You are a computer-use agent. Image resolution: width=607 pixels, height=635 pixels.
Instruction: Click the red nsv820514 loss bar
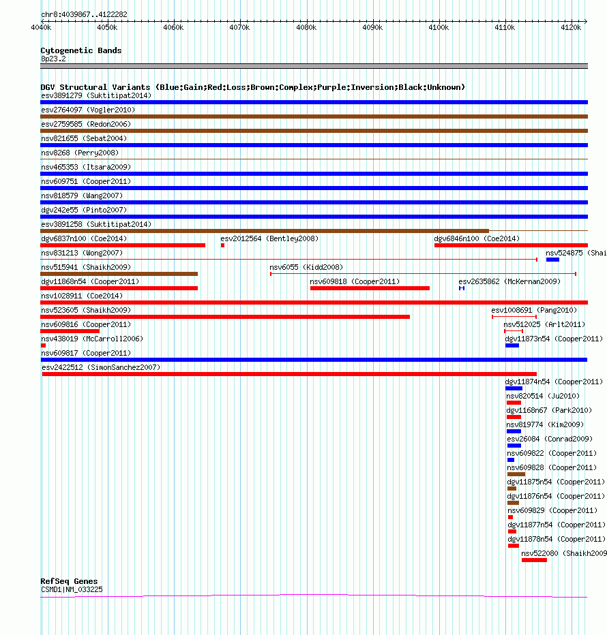click(514, 403)
